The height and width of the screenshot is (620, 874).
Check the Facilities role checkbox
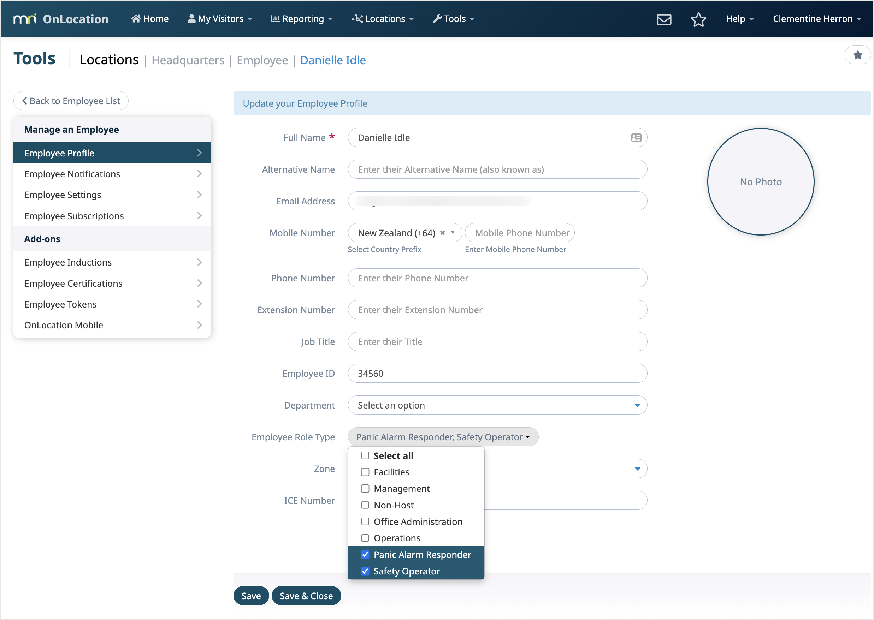pyautogui.click(x=365, y=472)
